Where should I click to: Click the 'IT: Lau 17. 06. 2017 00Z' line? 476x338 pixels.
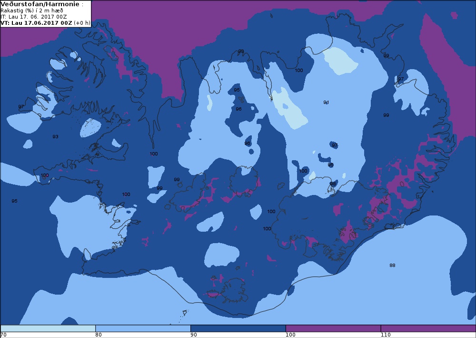[x=34, y=17]
